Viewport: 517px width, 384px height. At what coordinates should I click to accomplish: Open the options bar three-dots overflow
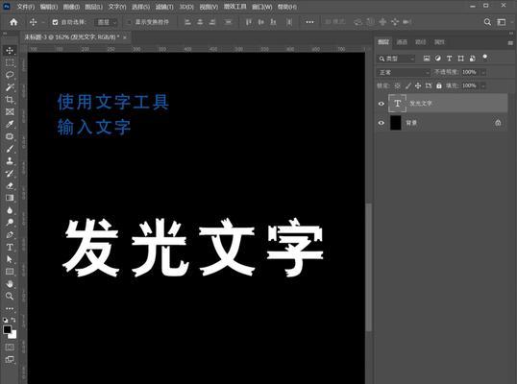[309, 22]
